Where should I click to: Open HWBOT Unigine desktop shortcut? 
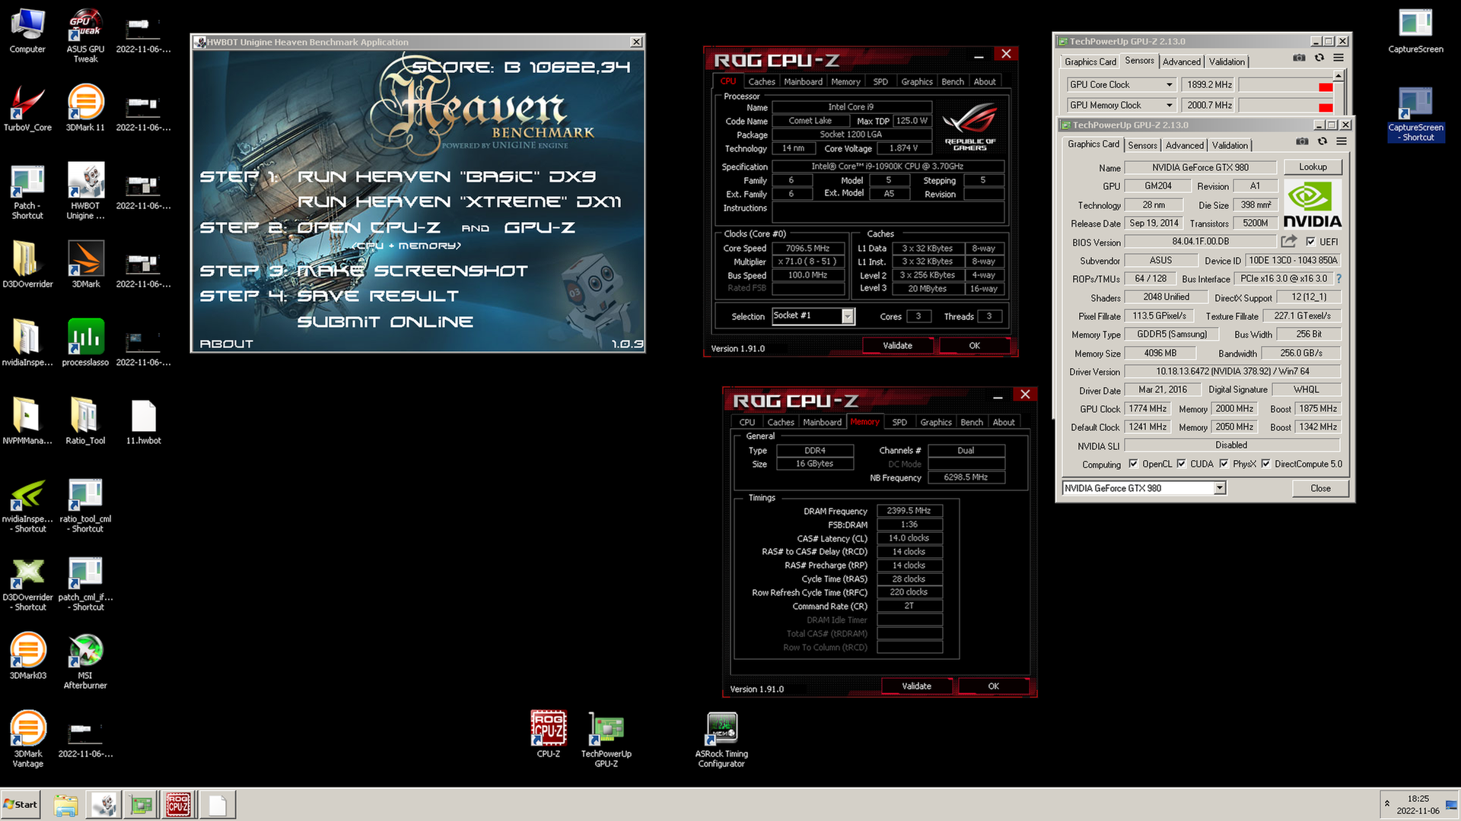[85, 192]
